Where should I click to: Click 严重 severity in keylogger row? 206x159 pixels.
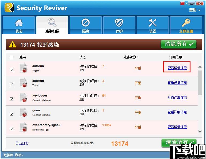pos(138,98)
